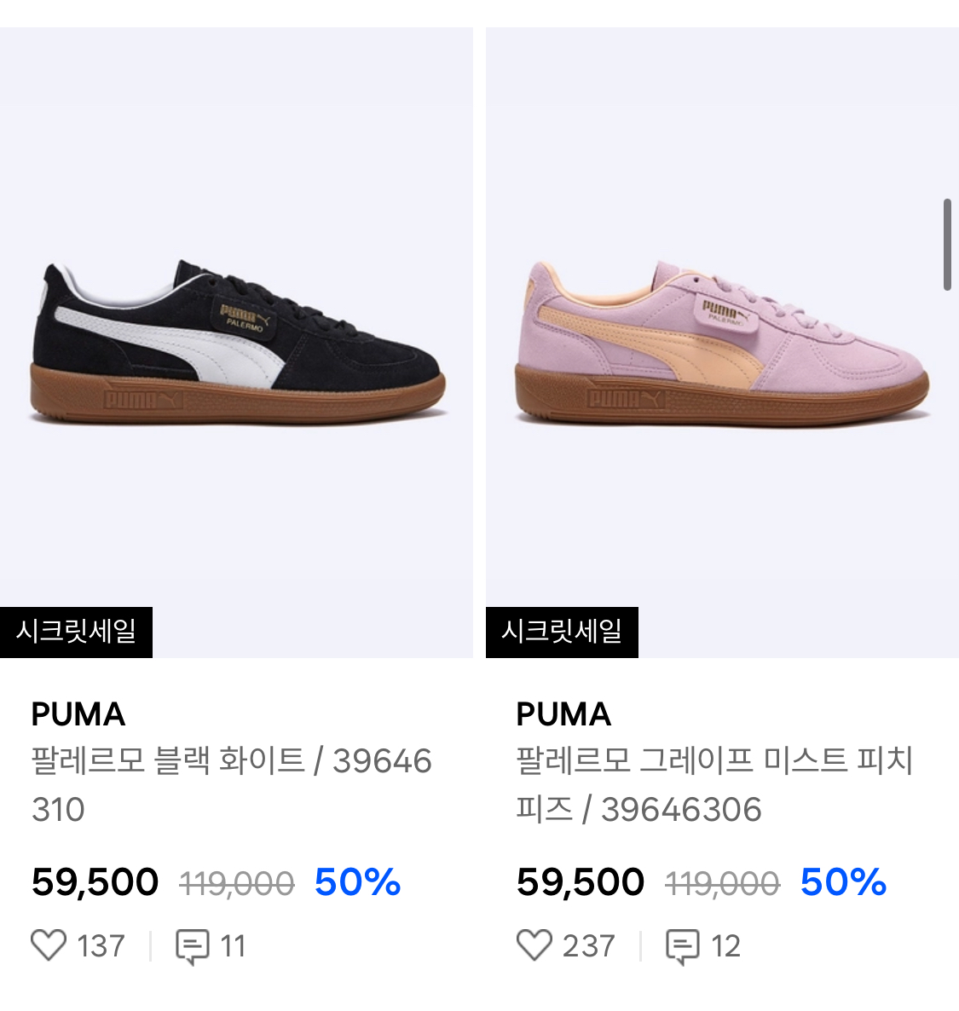Click the 59,500 price of right product
Screen dimensions: 959x1011
[580, 882]
